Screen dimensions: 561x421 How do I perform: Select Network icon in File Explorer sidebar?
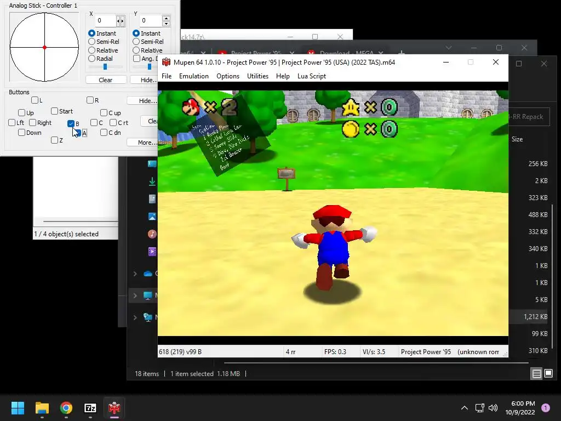coord(147,317)
